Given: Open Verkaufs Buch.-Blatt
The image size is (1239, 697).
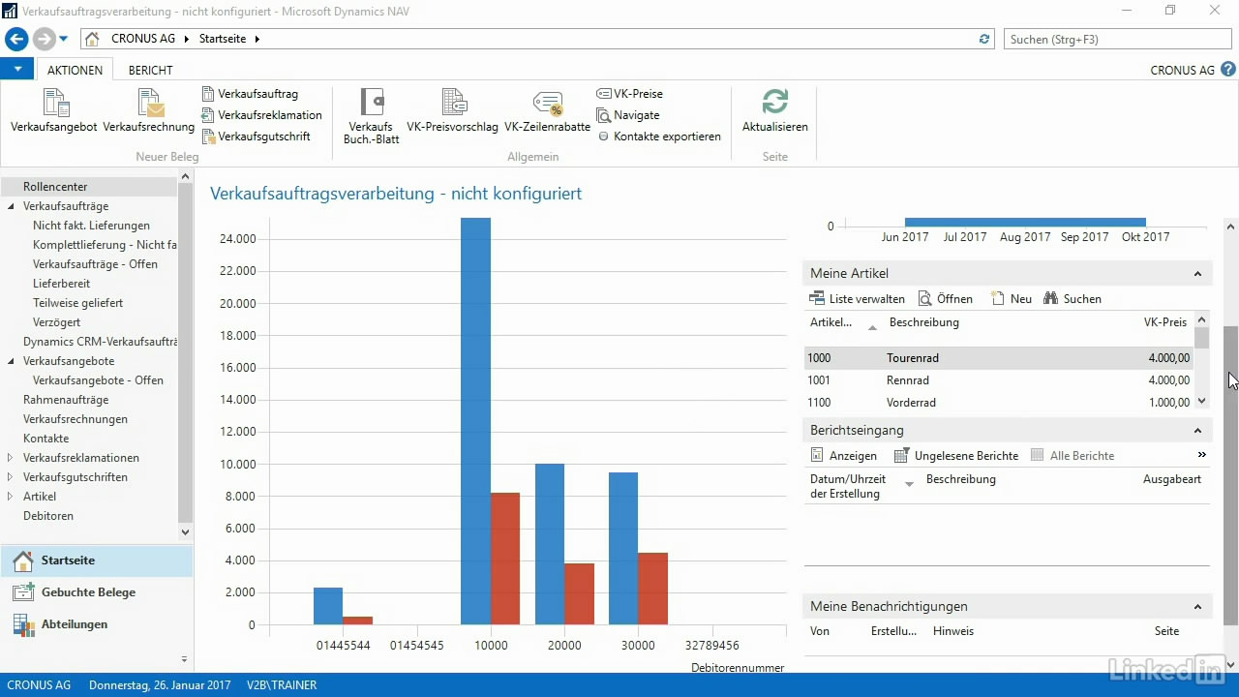Looking at the screenshot, I should 371,116.
